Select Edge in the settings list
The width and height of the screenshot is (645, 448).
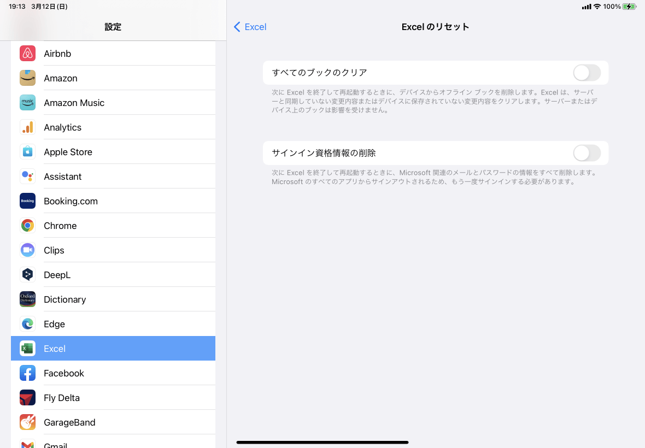click(x=113, y=324)
